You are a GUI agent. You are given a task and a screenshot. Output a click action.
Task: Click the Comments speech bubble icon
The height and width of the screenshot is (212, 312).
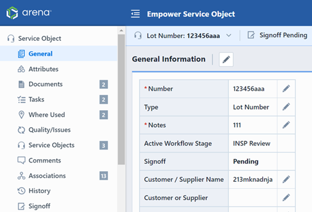click(x=22, y=160)
